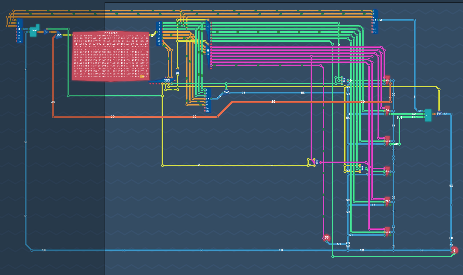Click the PROGRAM memory block
463x275 pixels.
(x=111, y=56)
